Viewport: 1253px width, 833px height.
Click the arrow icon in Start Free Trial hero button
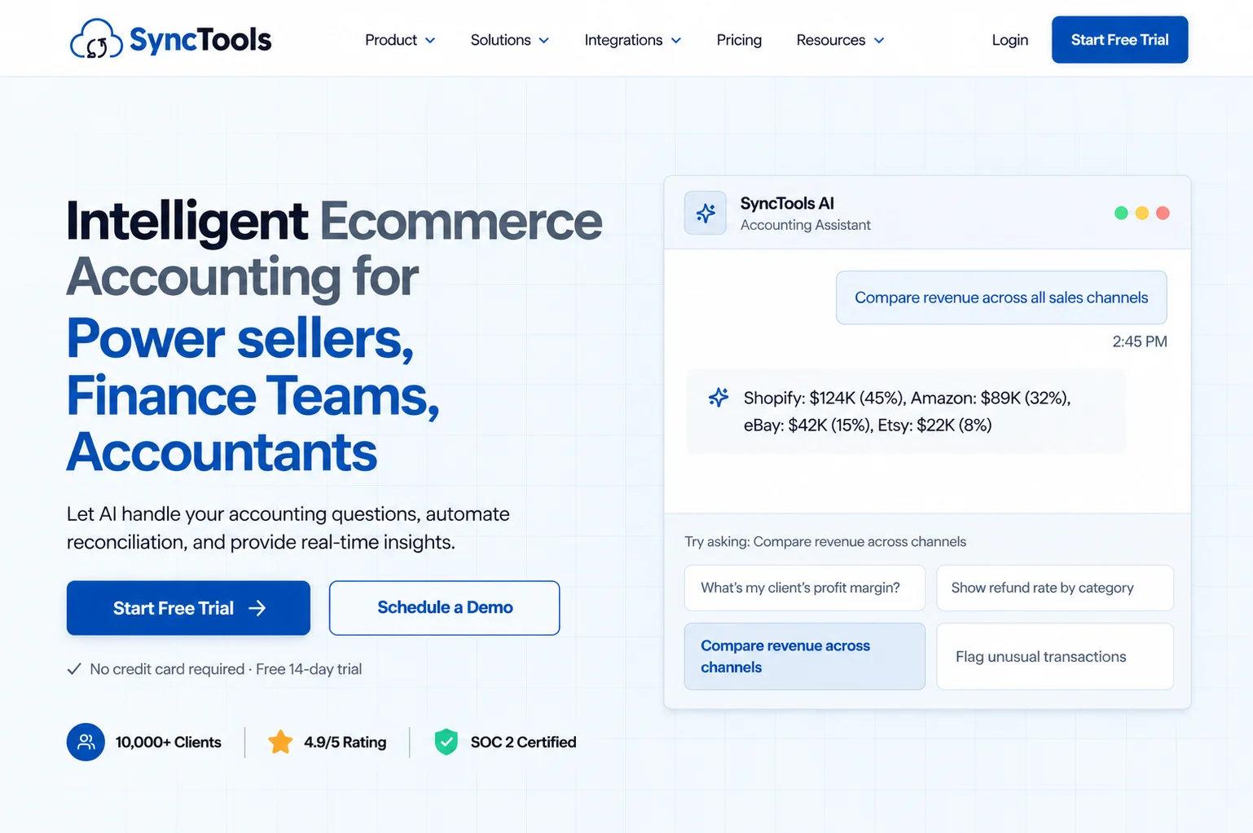click(257, 608)
